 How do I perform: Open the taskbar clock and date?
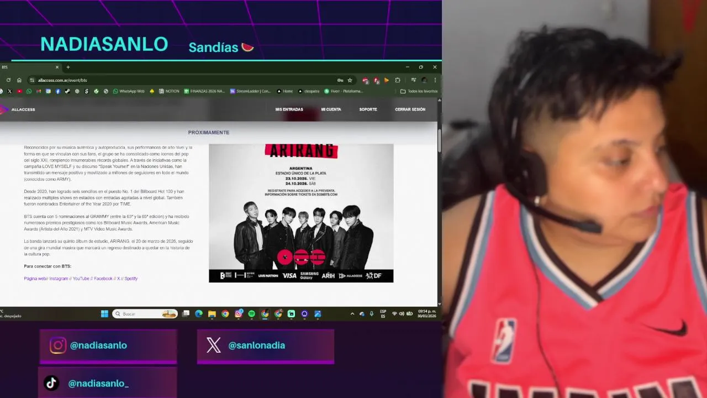point(426,314)
